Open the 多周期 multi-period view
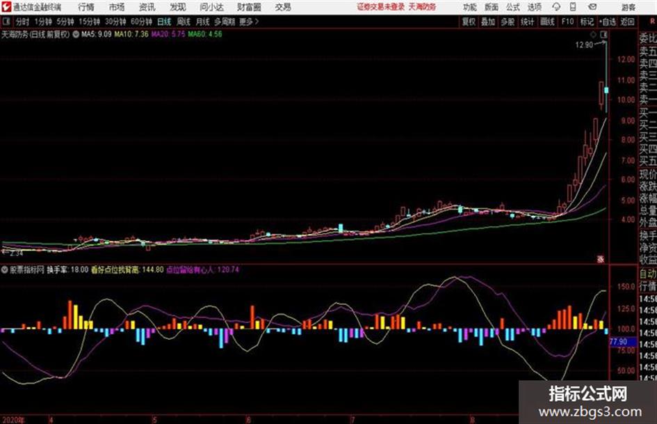 [225, 22]
